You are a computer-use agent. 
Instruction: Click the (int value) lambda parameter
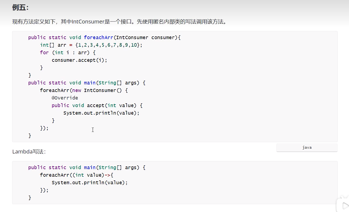tap(88, 175)
